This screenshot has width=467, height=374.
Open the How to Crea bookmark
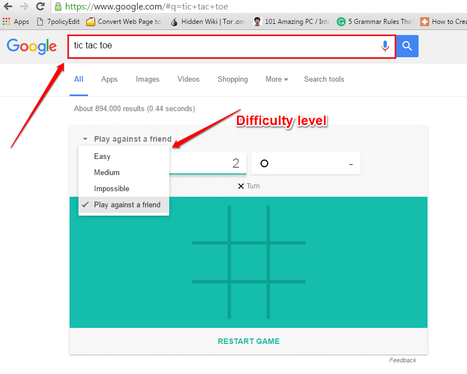[444, 22]
